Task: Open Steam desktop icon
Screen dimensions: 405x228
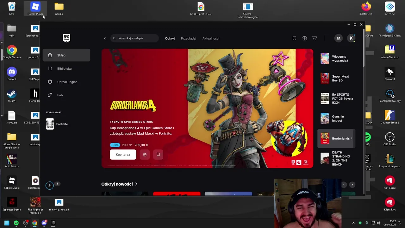Action: pos(12,96)
